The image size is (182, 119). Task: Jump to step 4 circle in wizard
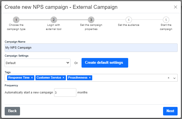(128, 20)
